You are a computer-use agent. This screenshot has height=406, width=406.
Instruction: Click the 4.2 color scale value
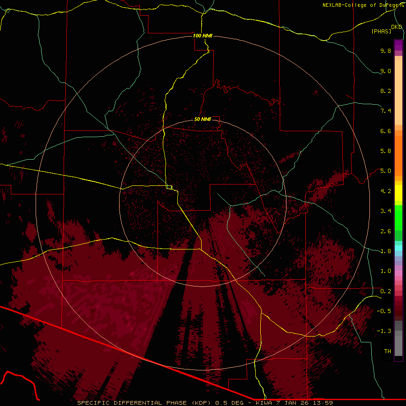tap(386, 191)
